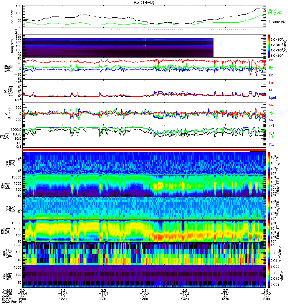Click the red Bz legend label
This screenshot has height=307, width=288.
pos(271,60)
